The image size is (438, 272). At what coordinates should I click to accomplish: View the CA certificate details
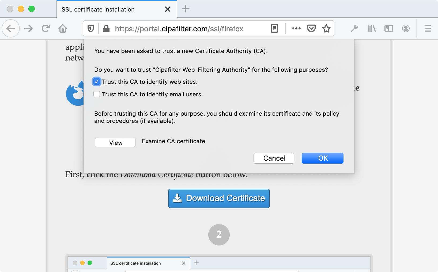point(115,142)
